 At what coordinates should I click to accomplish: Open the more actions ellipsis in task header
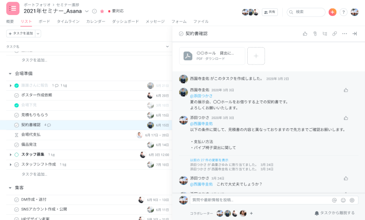coord(345,34)
